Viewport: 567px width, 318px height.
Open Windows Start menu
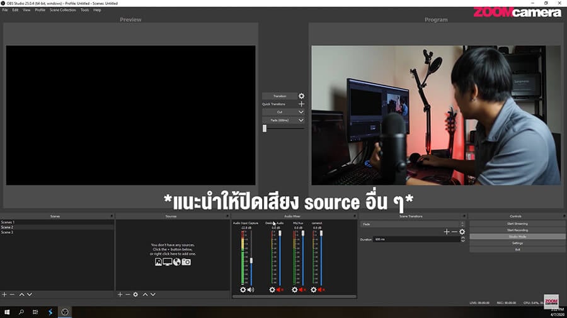[7, 312]
